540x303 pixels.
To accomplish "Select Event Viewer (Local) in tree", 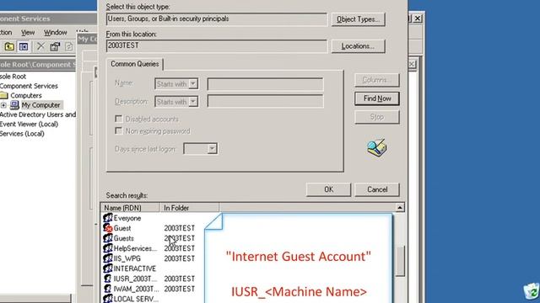I will [x=29, y=124].
